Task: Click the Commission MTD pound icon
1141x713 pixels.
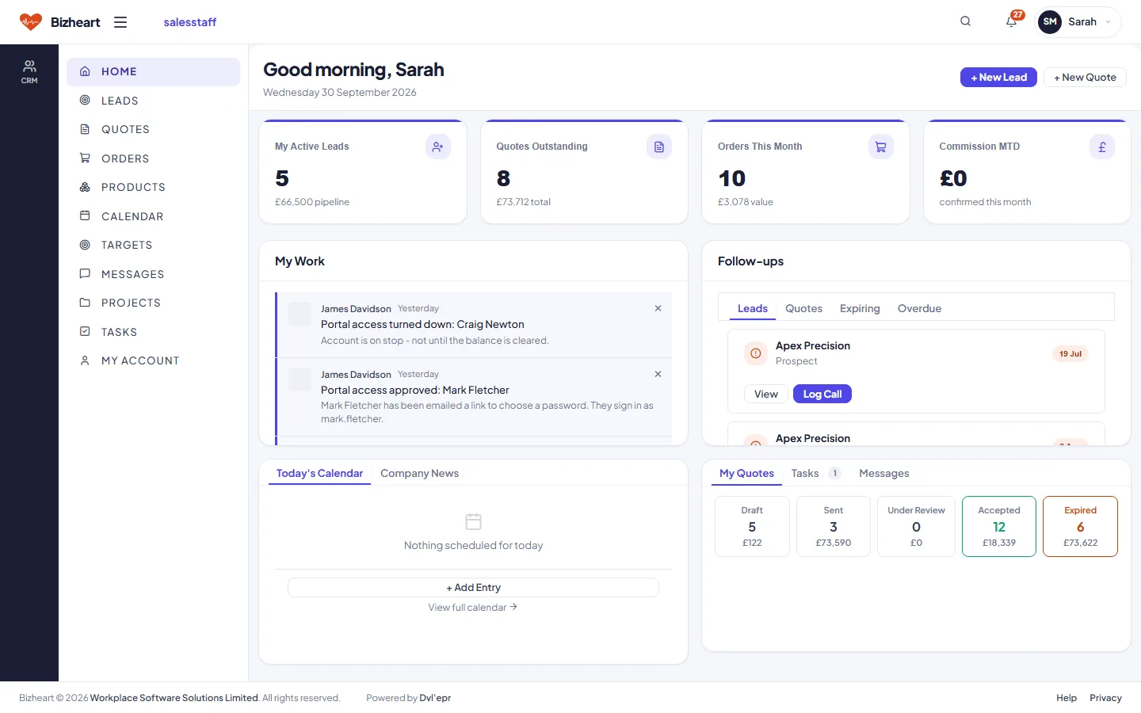Action: click(1102, 147)
